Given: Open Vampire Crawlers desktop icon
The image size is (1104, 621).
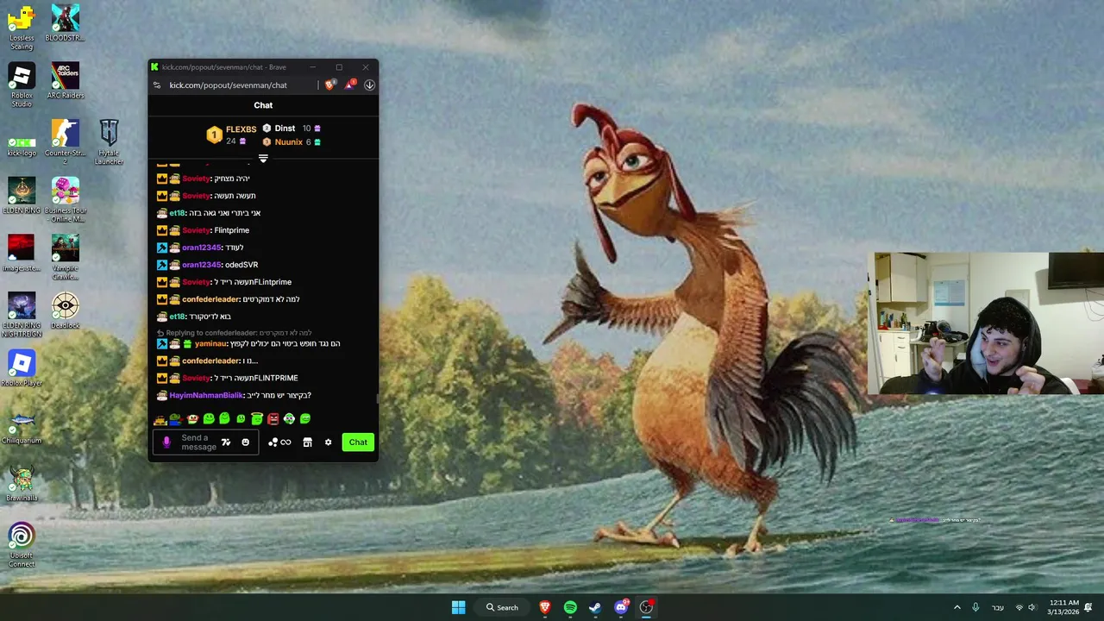Looking at the screenshot, I should (x=66, y=257).
